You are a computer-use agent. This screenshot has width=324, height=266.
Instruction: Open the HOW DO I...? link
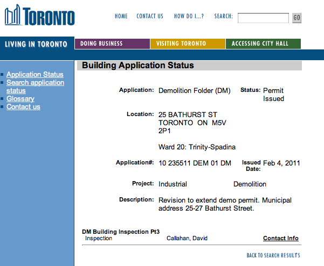pos(189,16)
